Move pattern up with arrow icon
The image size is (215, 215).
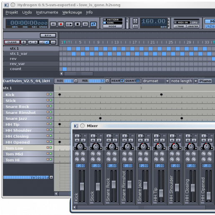point(35,42)
